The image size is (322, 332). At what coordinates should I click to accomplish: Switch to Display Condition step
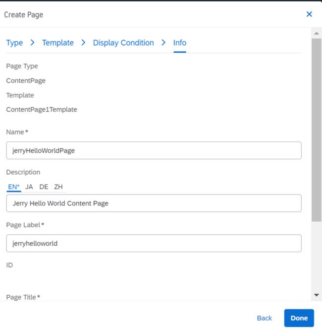click(123, 43)
